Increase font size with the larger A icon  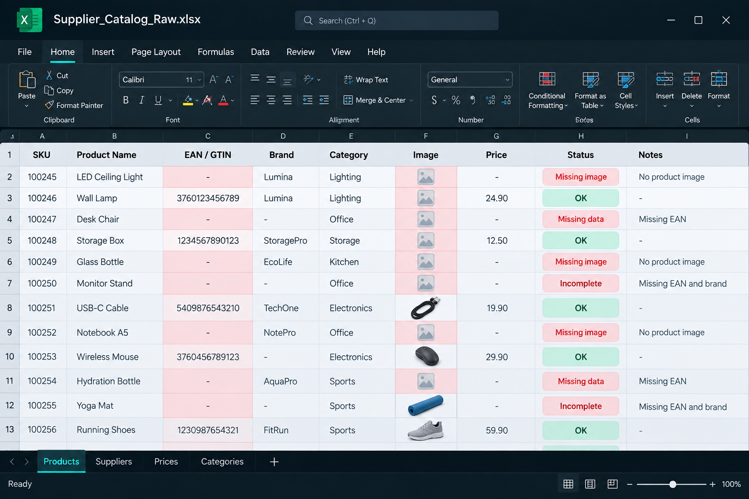(214, 79)
